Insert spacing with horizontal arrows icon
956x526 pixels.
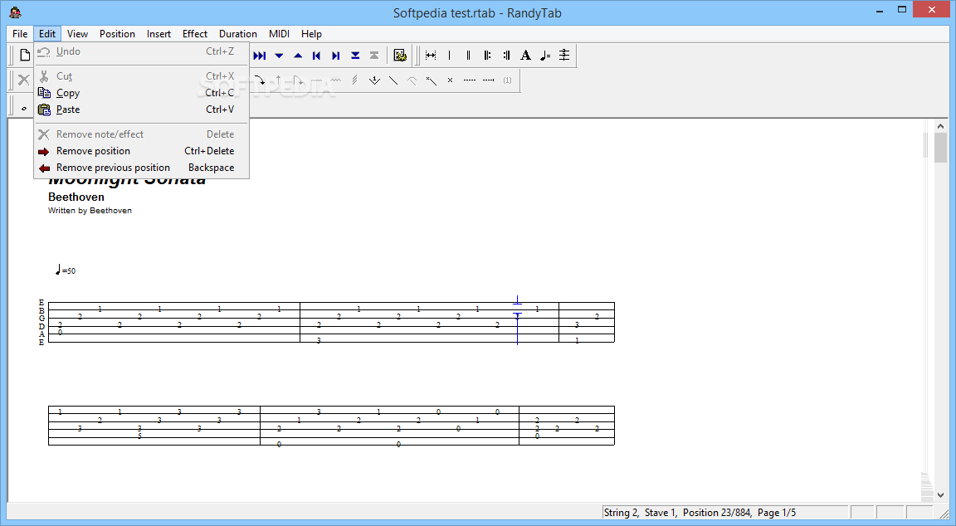(431, 56)
